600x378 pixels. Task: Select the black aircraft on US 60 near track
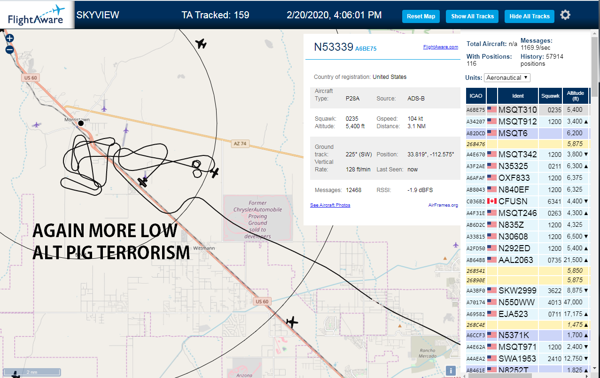click(x=143, y=182)
